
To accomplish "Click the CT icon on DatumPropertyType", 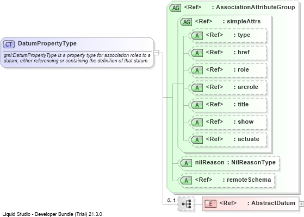I will click(x=9, y=44).
